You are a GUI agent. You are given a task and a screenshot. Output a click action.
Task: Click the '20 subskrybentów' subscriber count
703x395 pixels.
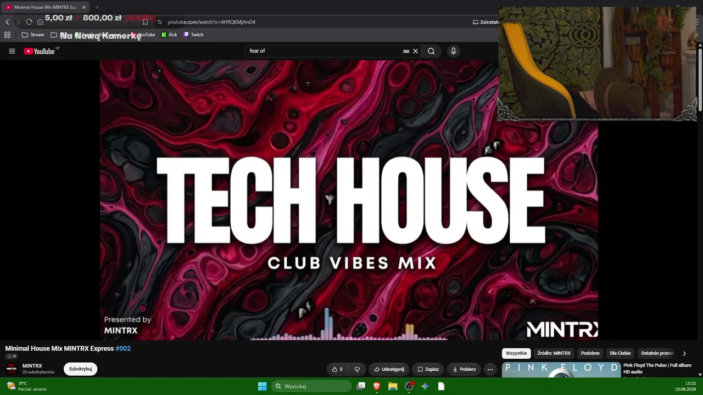click(x=38, y=372)
